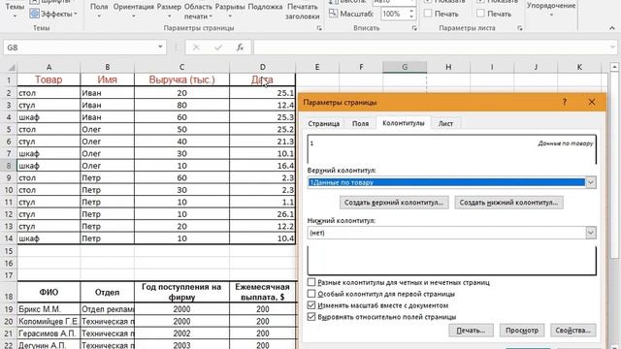Click Создать верхний колонтитул button
Image resolution: width=621 pixels, height=349 pixels.
point(394,203)
